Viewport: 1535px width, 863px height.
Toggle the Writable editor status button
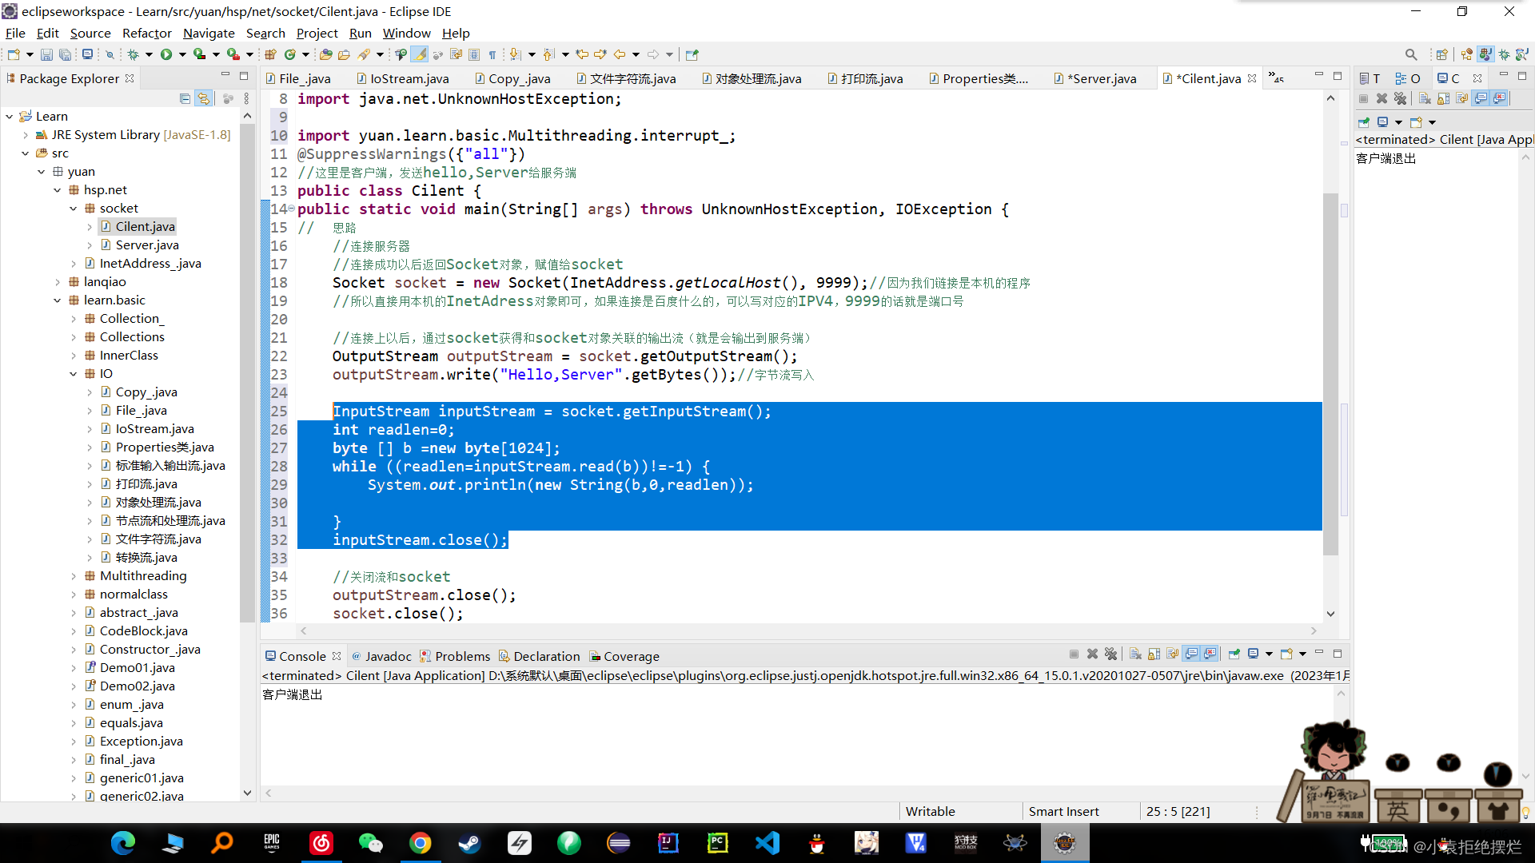coord(929,811)
